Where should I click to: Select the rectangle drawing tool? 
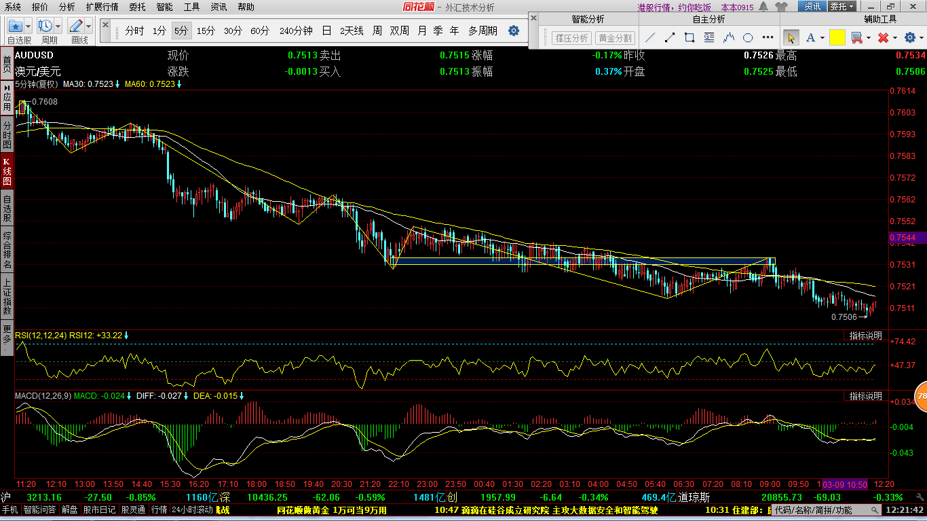[689, 37]
